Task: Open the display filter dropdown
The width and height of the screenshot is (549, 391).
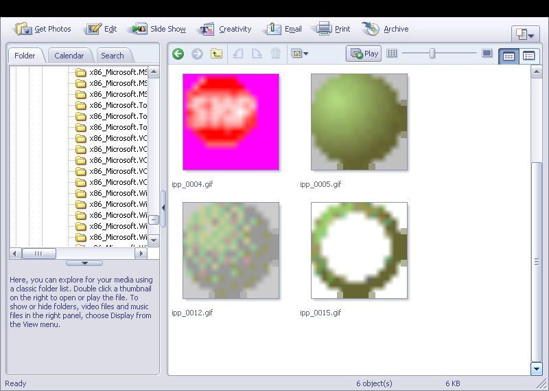Action: (300, 54)
